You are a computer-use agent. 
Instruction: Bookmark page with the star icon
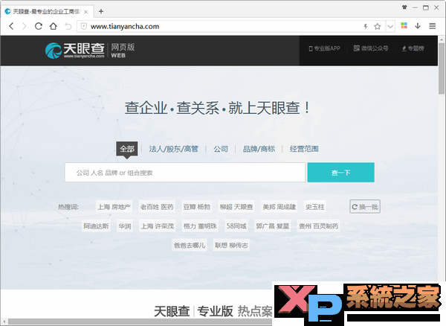click(378, 27)
